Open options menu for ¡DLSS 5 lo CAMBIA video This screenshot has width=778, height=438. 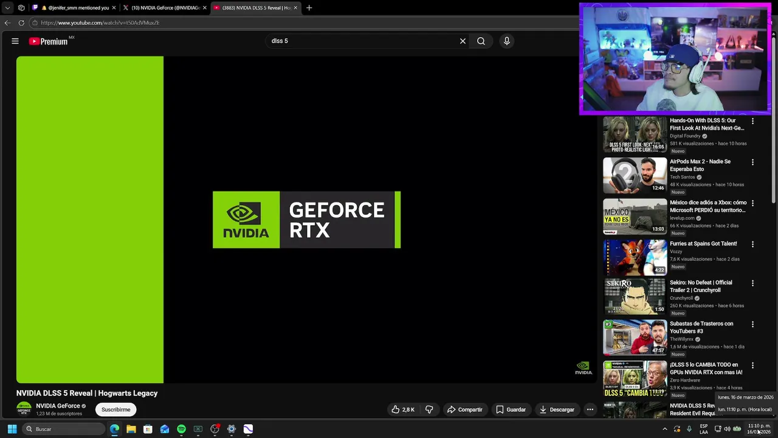point(752,366)
